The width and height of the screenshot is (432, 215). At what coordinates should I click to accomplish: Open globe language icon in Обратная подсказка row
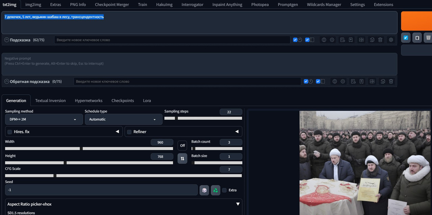pyautogui.click(x=335, y=81)
